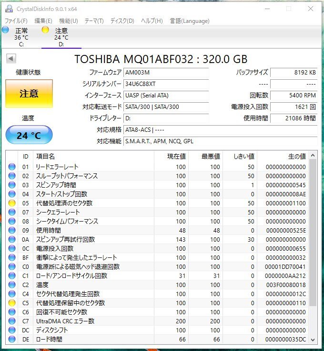The image size is (324, 351).
Task: Click the yellow caution icon for ID C5
Action: [12, 303]
